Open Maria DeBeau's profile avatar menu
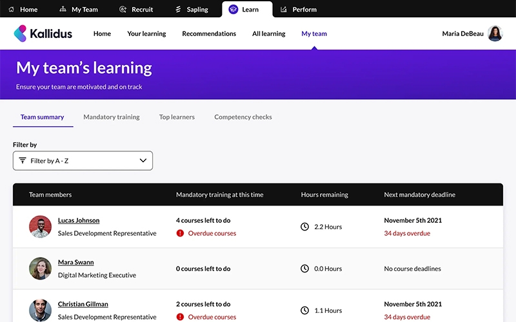516x322 pixels. click(x=495, y=33)
